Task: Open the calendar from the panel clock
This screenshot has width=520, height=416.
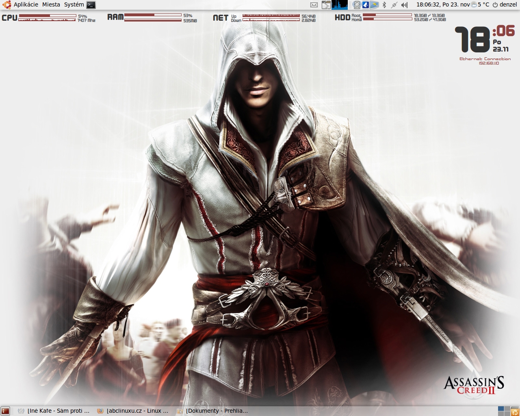Action: (443, 4)
